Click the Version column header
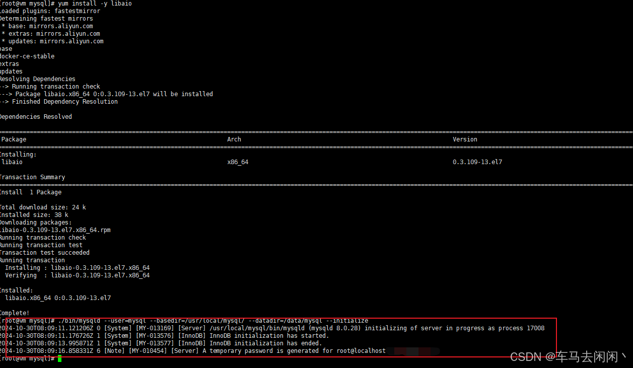Viewport: 633px width, 368px height. click(x=464, y=139)
